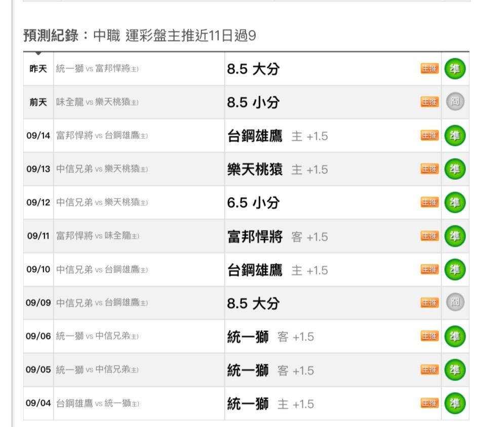Click the orange 主推 badge in 09/13 row

pos(429,169)
